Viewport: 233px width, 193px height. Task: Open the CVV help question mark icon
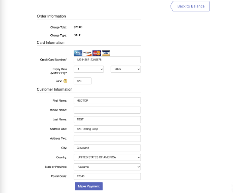(65, 81)
